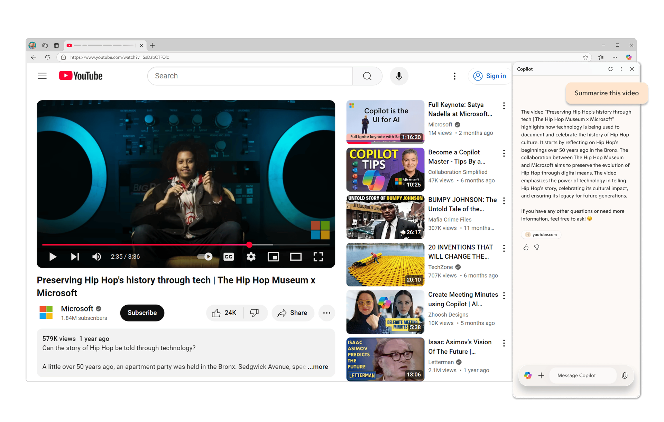Open Copilot pane more options menu
This screenshot has width=664, height=422.
point(621,69)
